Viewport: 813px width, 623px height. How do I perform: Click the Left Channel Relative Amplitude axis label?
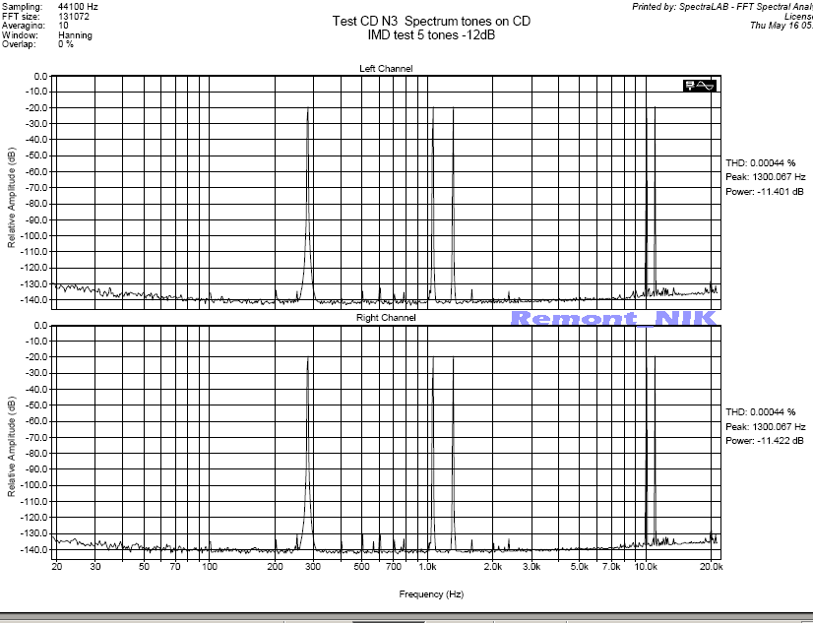(x=12, y=197)
